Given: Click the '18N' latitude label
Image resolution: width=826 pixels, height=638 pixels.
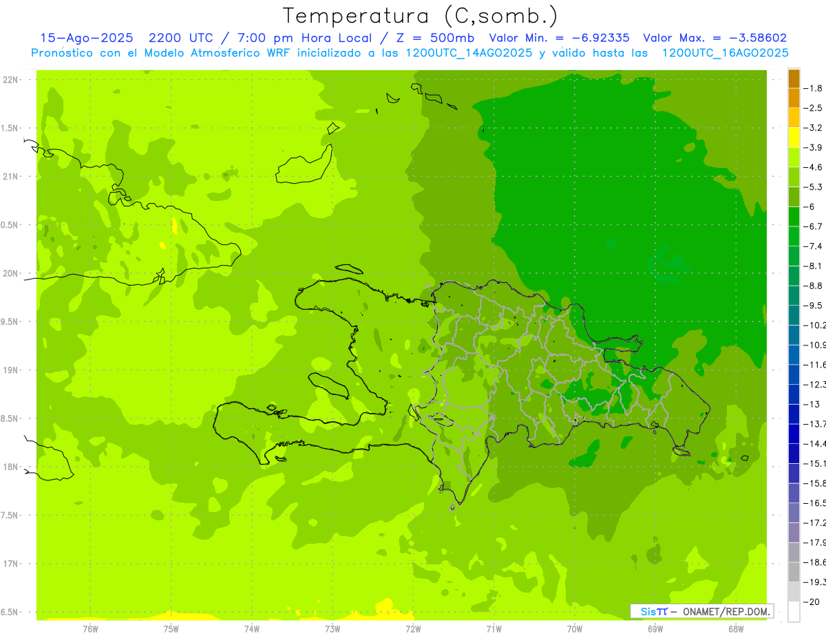Looking at the screenshot, I should click(11, 467).
